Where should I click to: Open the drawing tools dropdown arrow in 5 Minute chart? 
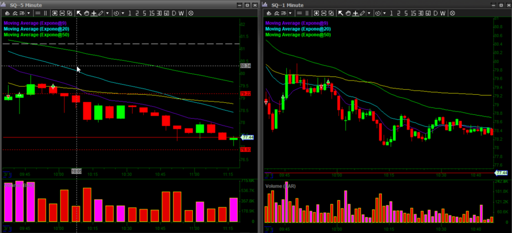(108, 13)
